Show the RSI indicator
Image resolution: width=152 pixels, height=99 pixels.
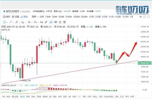[x=65, y=96]
